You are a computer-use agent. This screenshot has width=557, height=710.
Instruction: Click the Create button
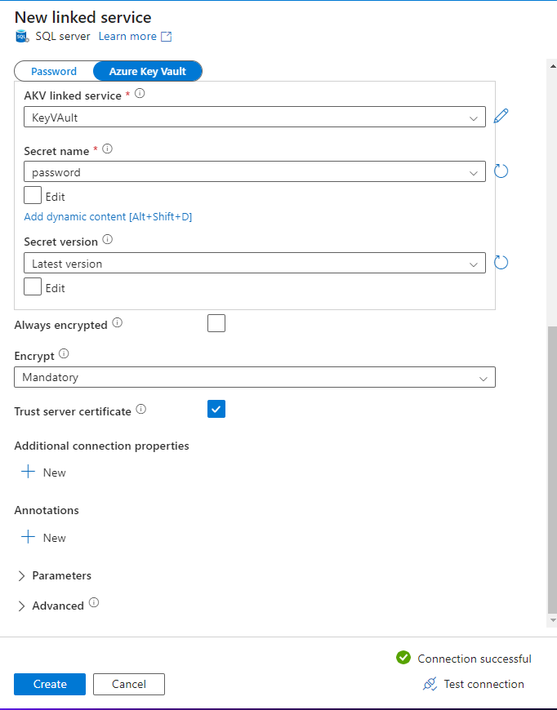point(49,684)
